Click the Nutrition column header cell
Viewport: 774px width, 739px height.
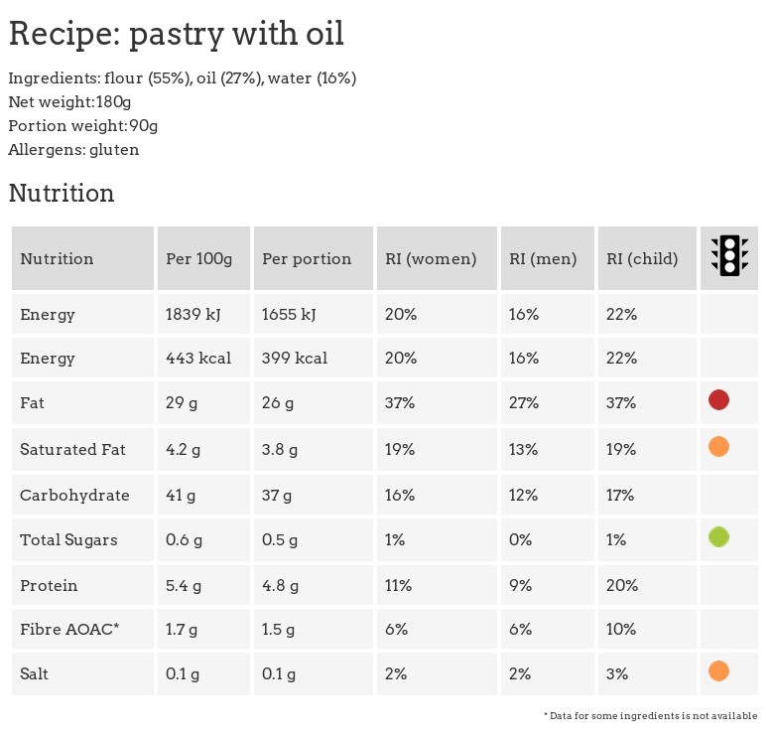pos(58,259)
